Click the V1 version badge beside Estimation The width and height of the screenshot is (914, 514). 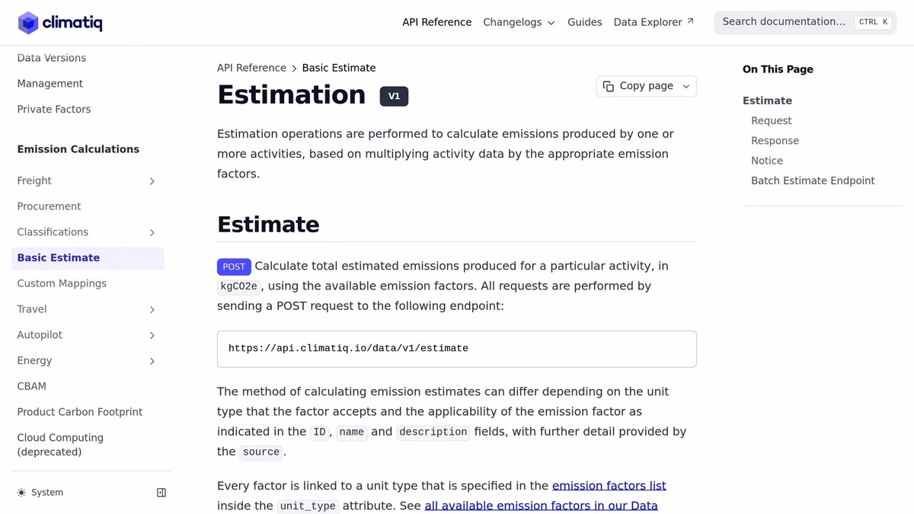pos(394,96)
